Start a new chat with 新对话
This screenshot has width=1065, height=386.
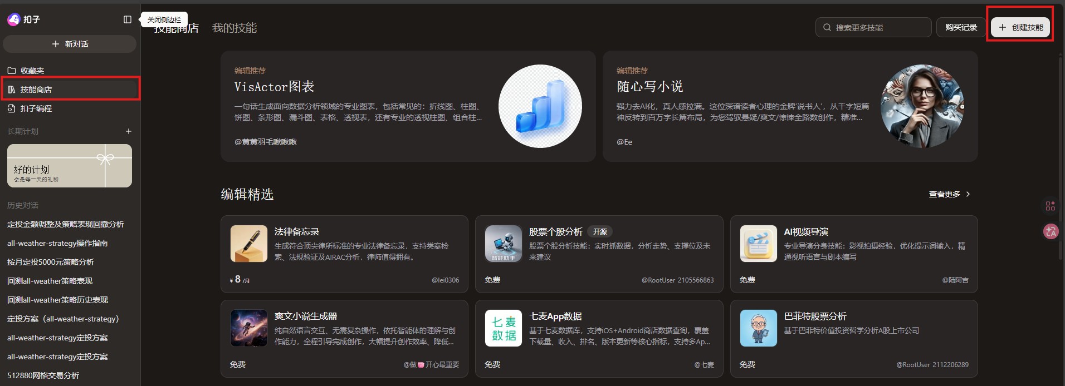click(x=70, y=44)
